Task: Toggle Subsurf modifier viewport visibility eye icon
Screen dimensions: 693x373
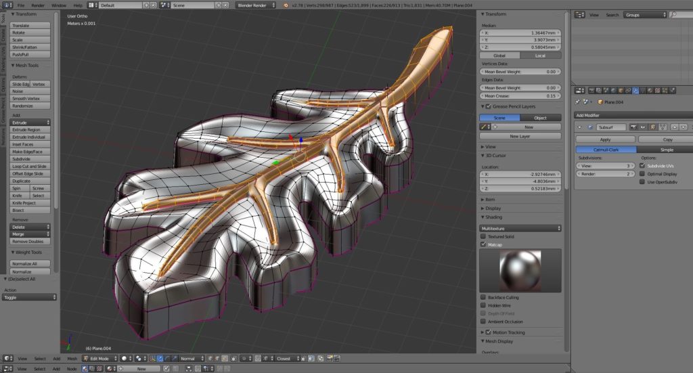Action: click(643, 127)
